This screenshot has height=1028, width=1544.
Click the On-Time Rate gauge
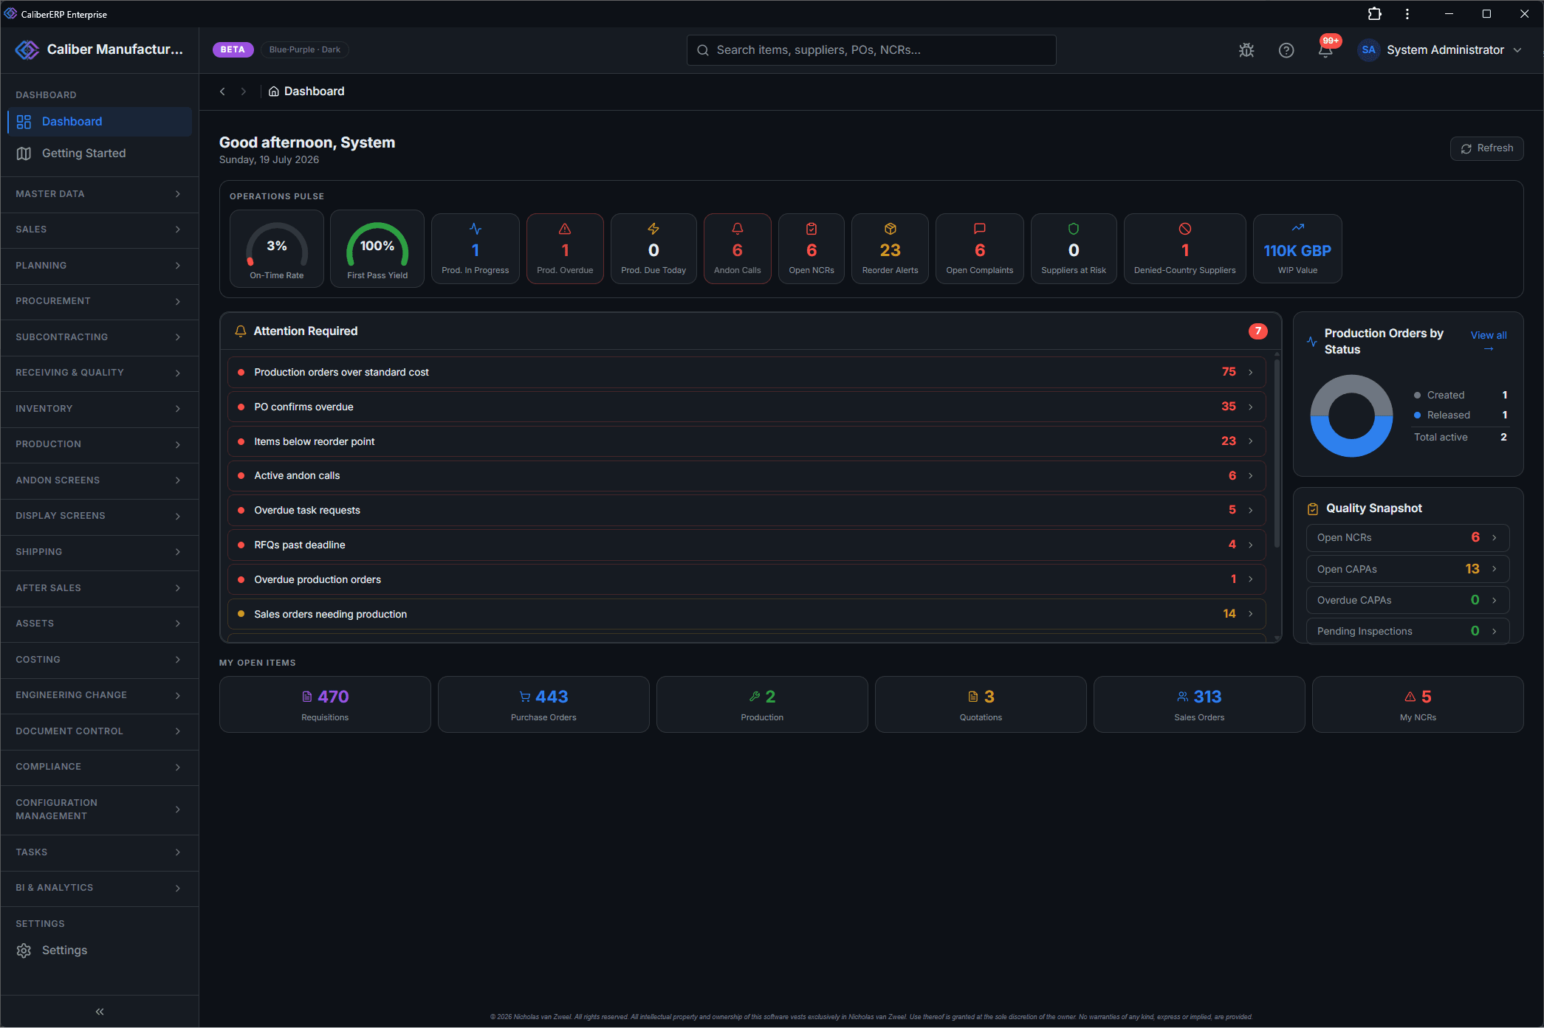coord(277,249)
